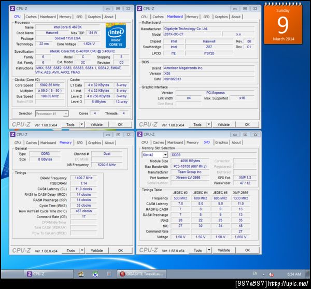Click the motherboard model Z87X-OC-CF

click(x=192, y=34)
